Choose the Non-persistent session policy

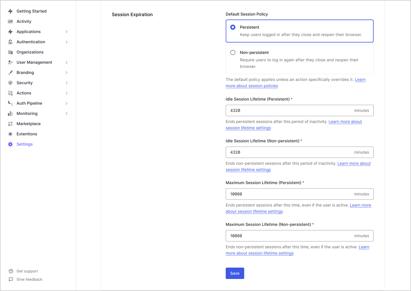pyautogui.click(x=233, y=52)
